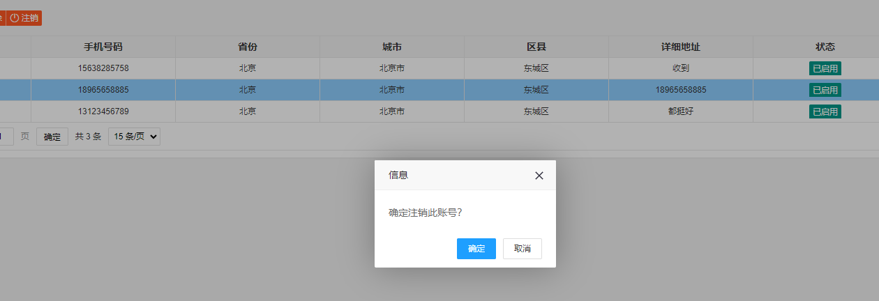
Task: Click 共 3 条 total count text
Action: (88, 137)
